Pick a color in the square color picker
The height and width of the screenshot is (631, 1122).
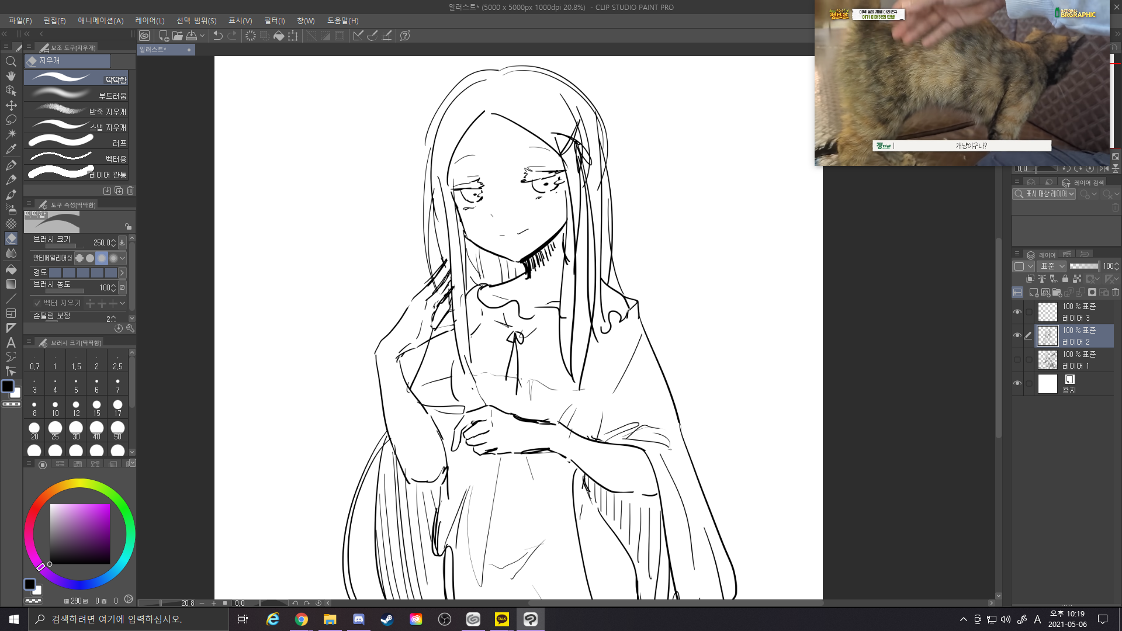tap(80, 534)
